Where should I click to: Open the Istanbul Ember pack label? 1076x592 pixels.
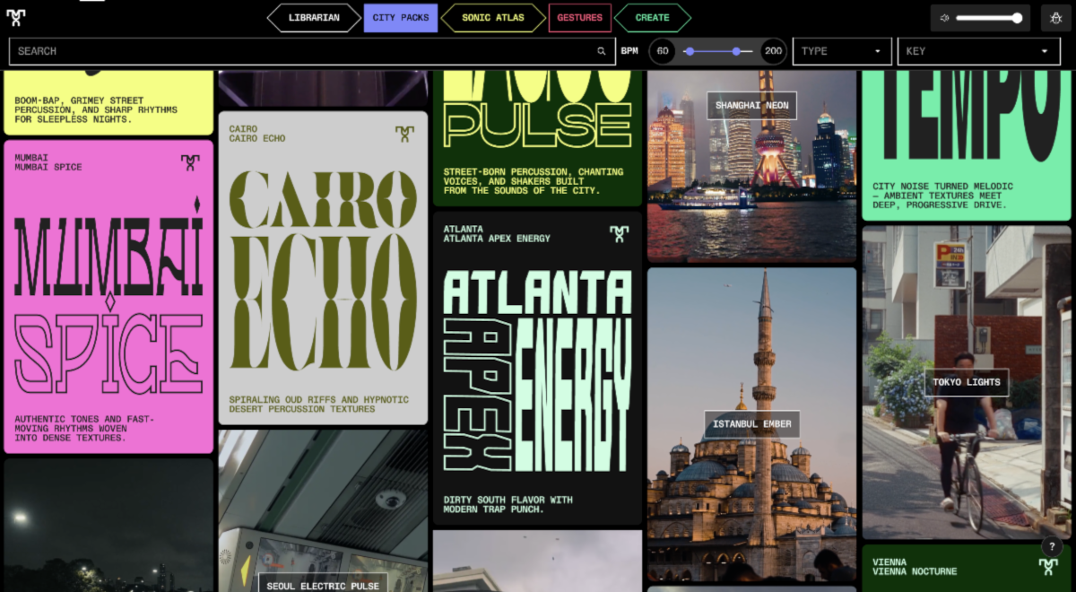pos(751,423)
